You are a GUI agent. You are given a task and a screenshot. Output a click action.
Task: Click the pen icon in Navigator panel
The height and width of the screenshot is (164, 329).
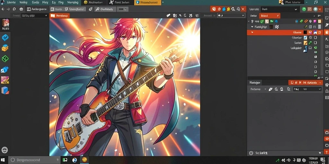pos(271,89)
